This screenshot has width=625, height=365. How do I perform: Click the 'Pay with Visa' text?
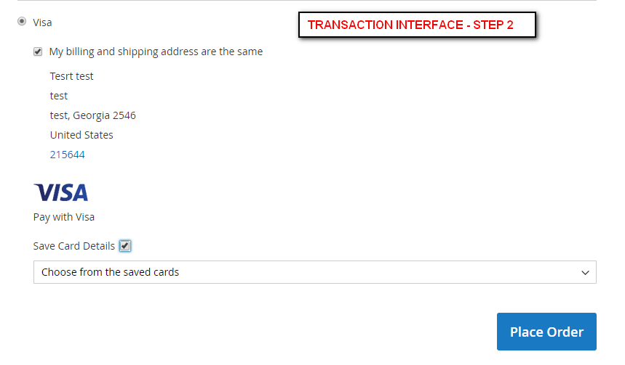coord(64,217)
